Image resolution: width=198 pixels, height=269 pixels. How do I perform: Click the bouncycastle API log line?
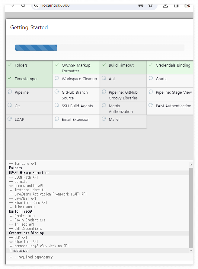click(26, 186)
